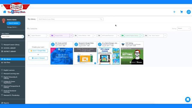Submit the join code arrow button
This screenshot has height=108, width=192.
point(23,37)
